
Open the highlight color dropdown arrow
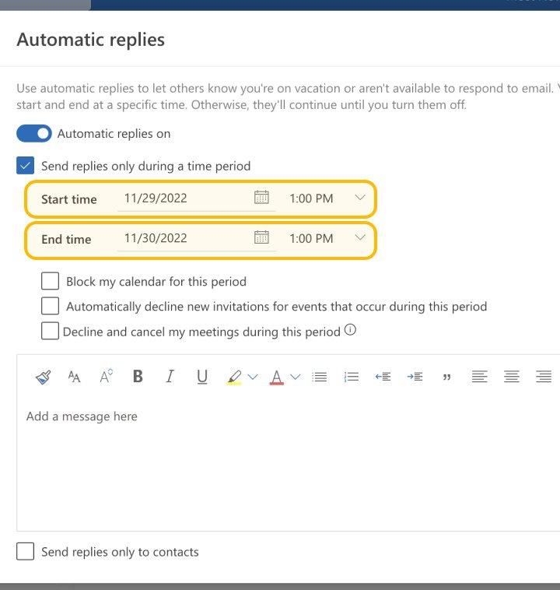[x=253, y=377]
